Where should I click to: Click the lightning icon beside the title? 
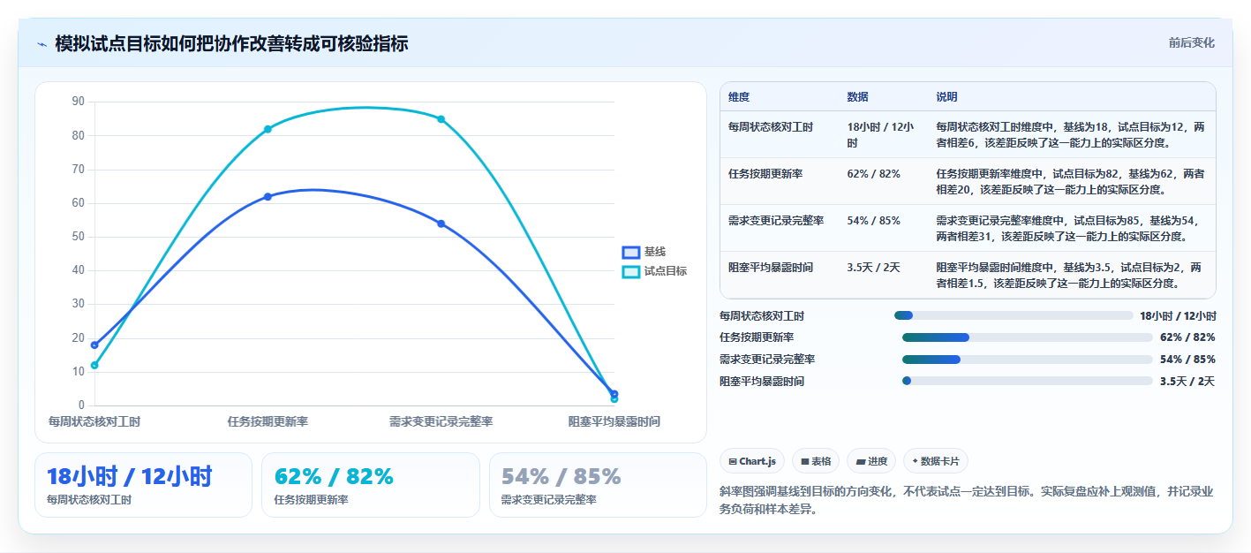pyautogui.click(x=41, y=44)
